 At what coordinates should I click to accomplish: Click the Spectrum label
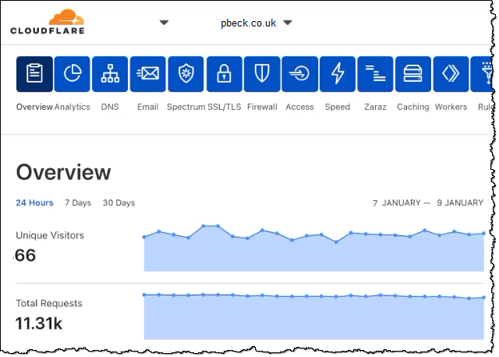186,107
